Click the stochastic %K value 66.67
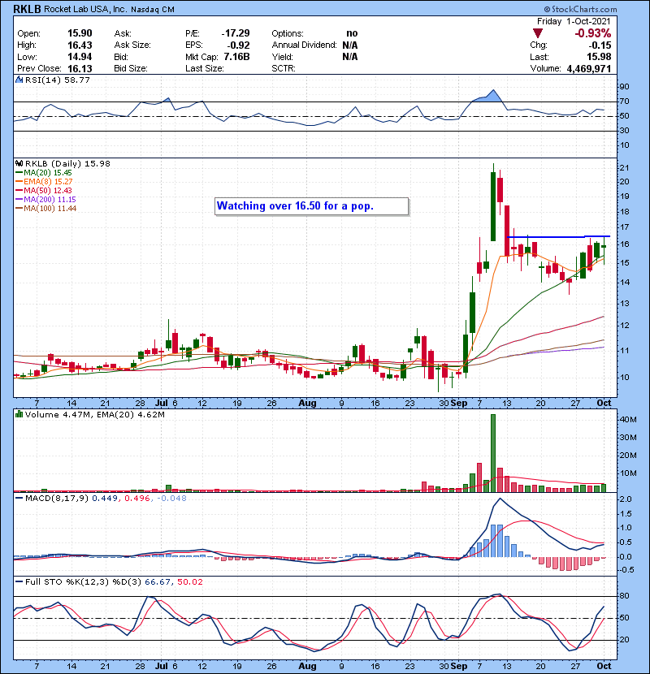The height and width of the screenshot is (674, 650). [x=157, y=582]
